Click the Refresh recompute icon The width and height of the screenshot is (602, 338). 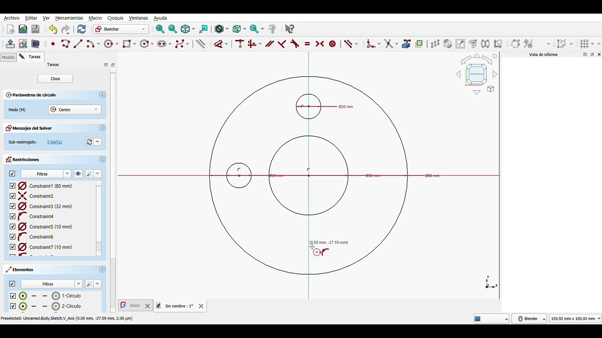point(81,29)
